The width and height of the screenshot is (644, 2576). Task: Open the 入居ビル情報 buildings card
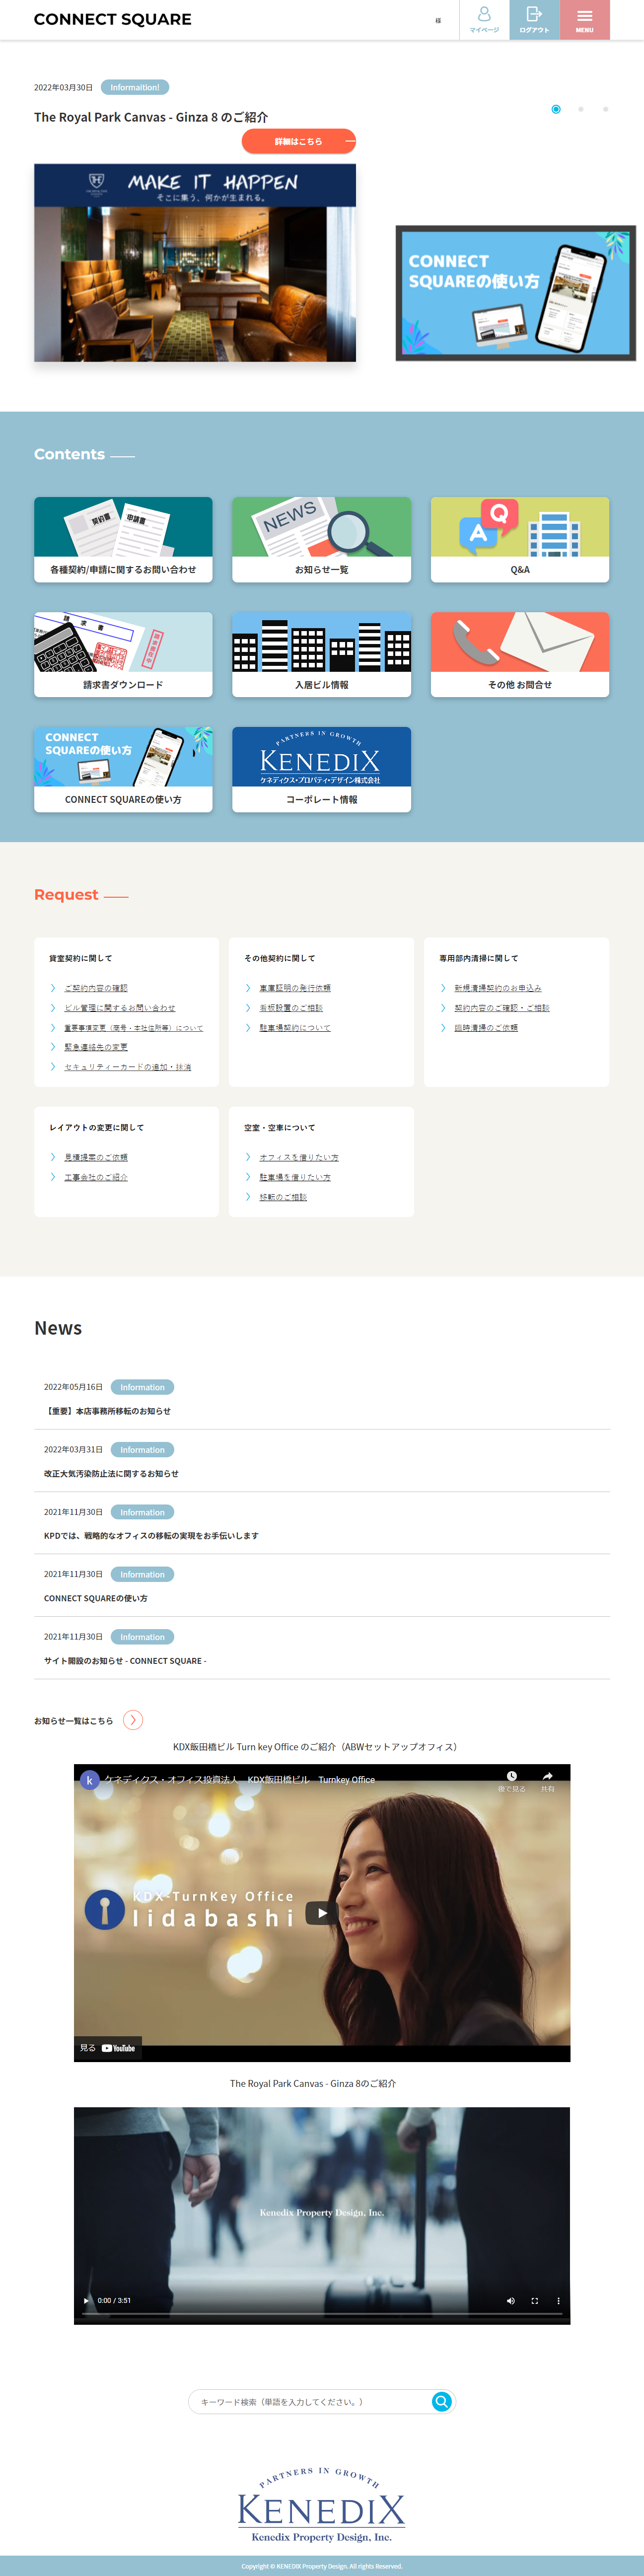click(322, 654)
